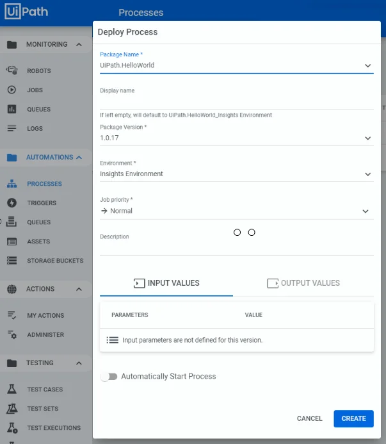The height and width of the screenshot is (444, 386).
Task: Open Administer in the sidebar
Action: pos(45,334)
